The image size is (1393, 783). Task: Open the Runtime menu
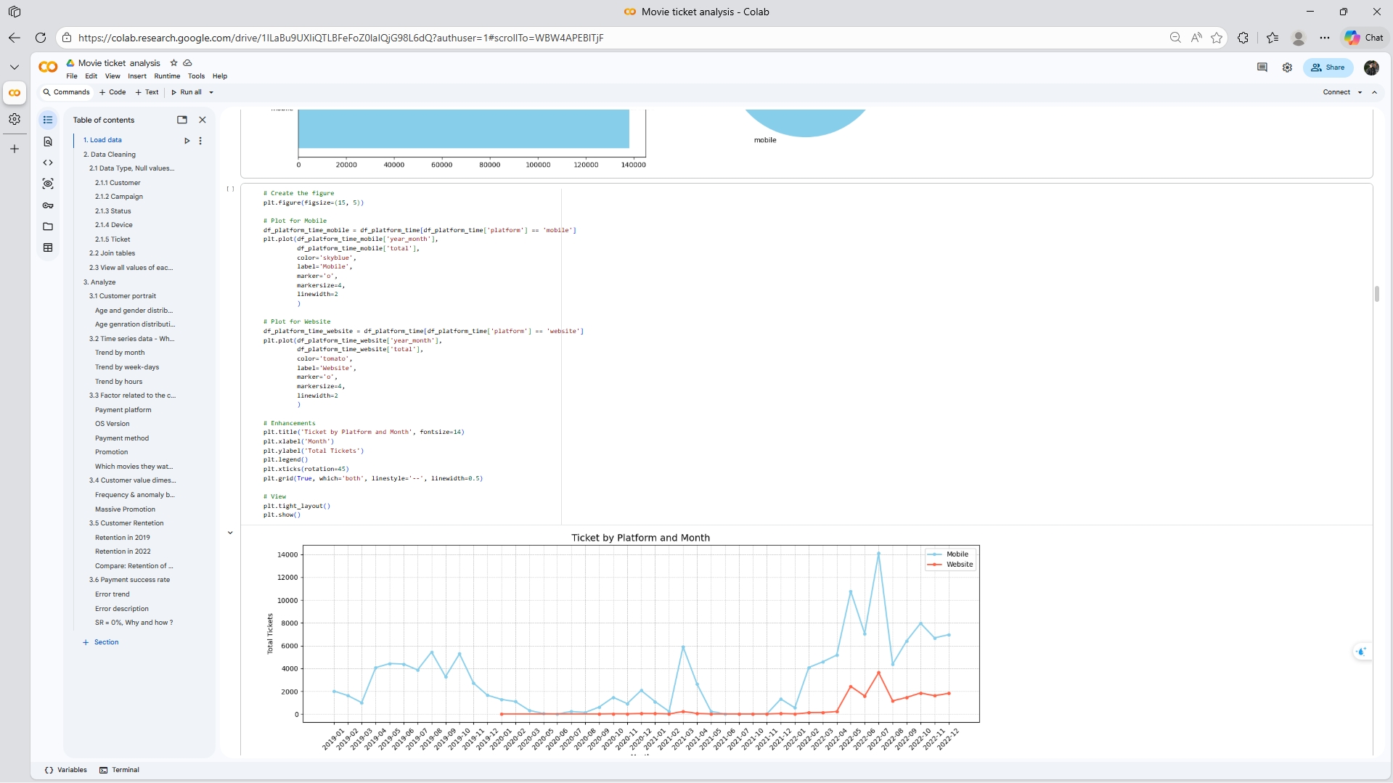tap(167, 76)
